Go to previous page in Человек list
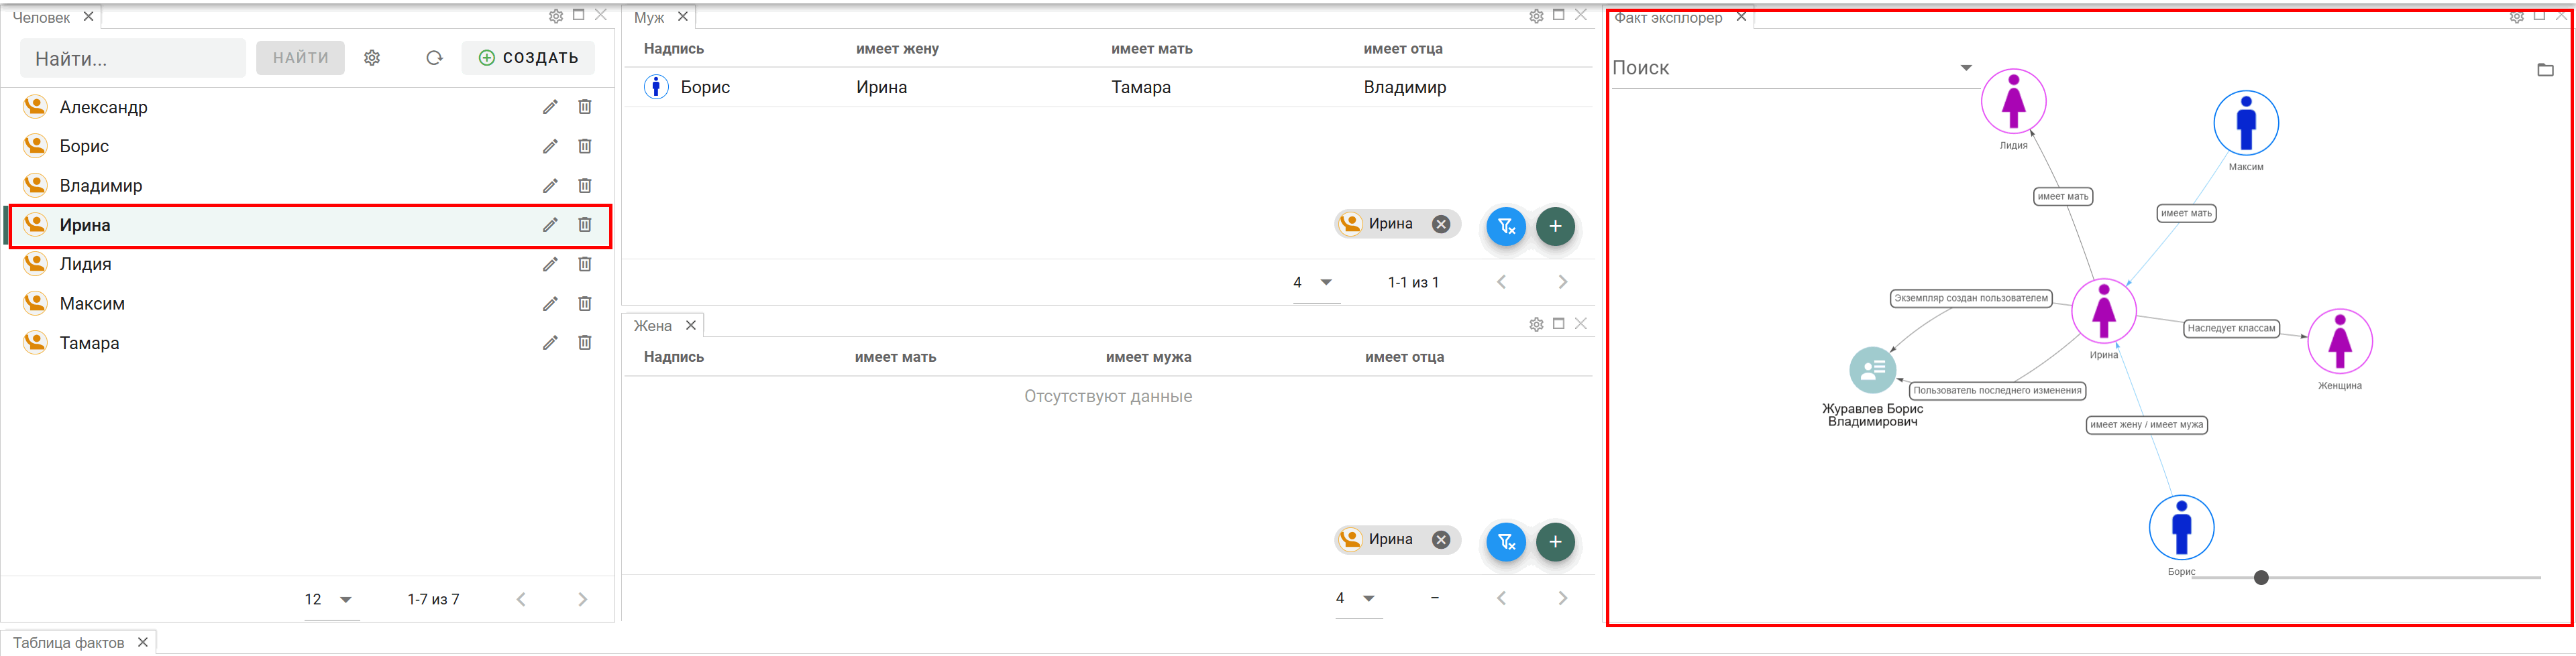This screenshot has height=656, width=2576. pyautogui.click(x=521, y=599)
